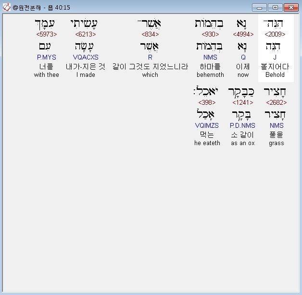Click Hebrew root word above VQACXS

click(x=84, y=47)
